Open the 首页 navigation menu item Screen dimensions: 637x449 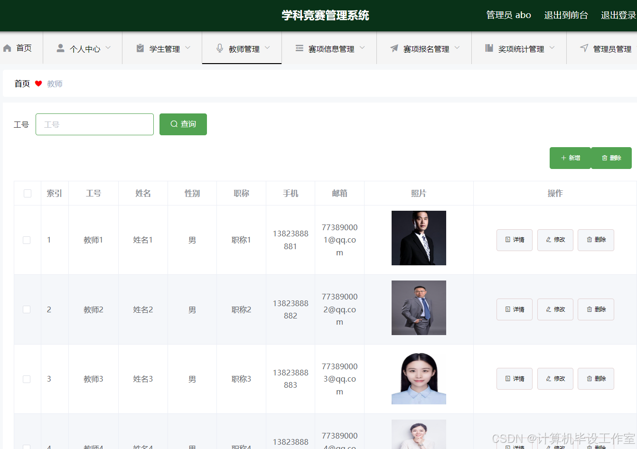21,48
